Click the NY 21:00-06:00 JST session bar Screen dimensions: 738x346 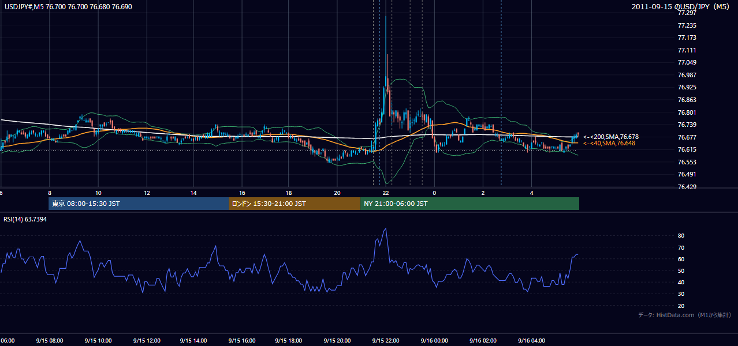[x=469, y=204]
